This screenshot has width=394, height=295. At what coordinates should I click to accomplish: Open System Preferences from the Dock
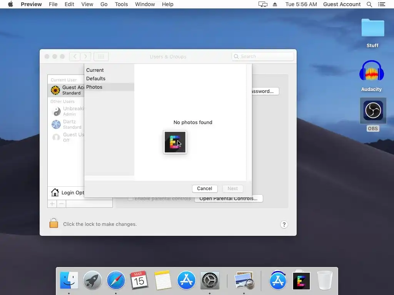pos(210,280)
